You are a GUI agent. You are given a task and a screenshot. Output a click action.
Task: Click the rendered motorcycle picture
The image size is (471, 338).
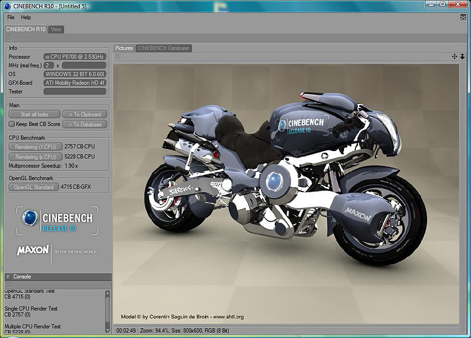tap(286, 194)
